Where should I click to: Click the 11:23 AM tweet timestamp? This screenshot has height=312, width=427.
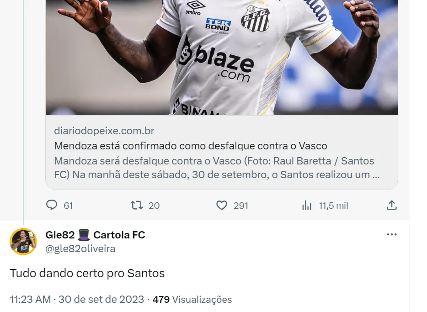click(30, 299)
